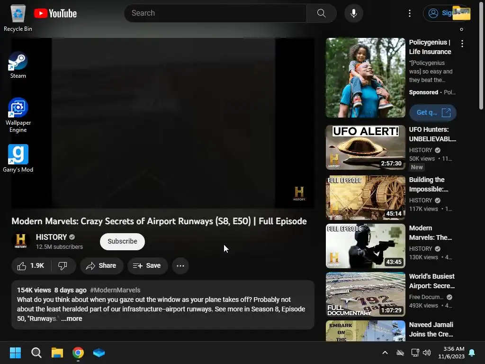Image resolution: width=485 pixels, height=364 pixels.
Task: Open Policygenius ad options menu
Action: pyautogui.click(x=462, y=44)
